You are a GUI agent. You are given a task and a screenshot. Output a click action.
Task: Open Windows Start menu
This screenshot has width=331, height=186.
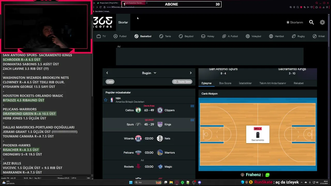(x=131, y=182)
